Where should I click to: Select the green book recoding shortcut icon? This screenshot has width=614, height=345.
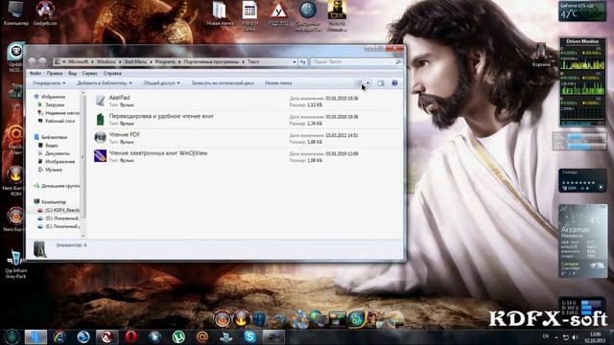100,119
